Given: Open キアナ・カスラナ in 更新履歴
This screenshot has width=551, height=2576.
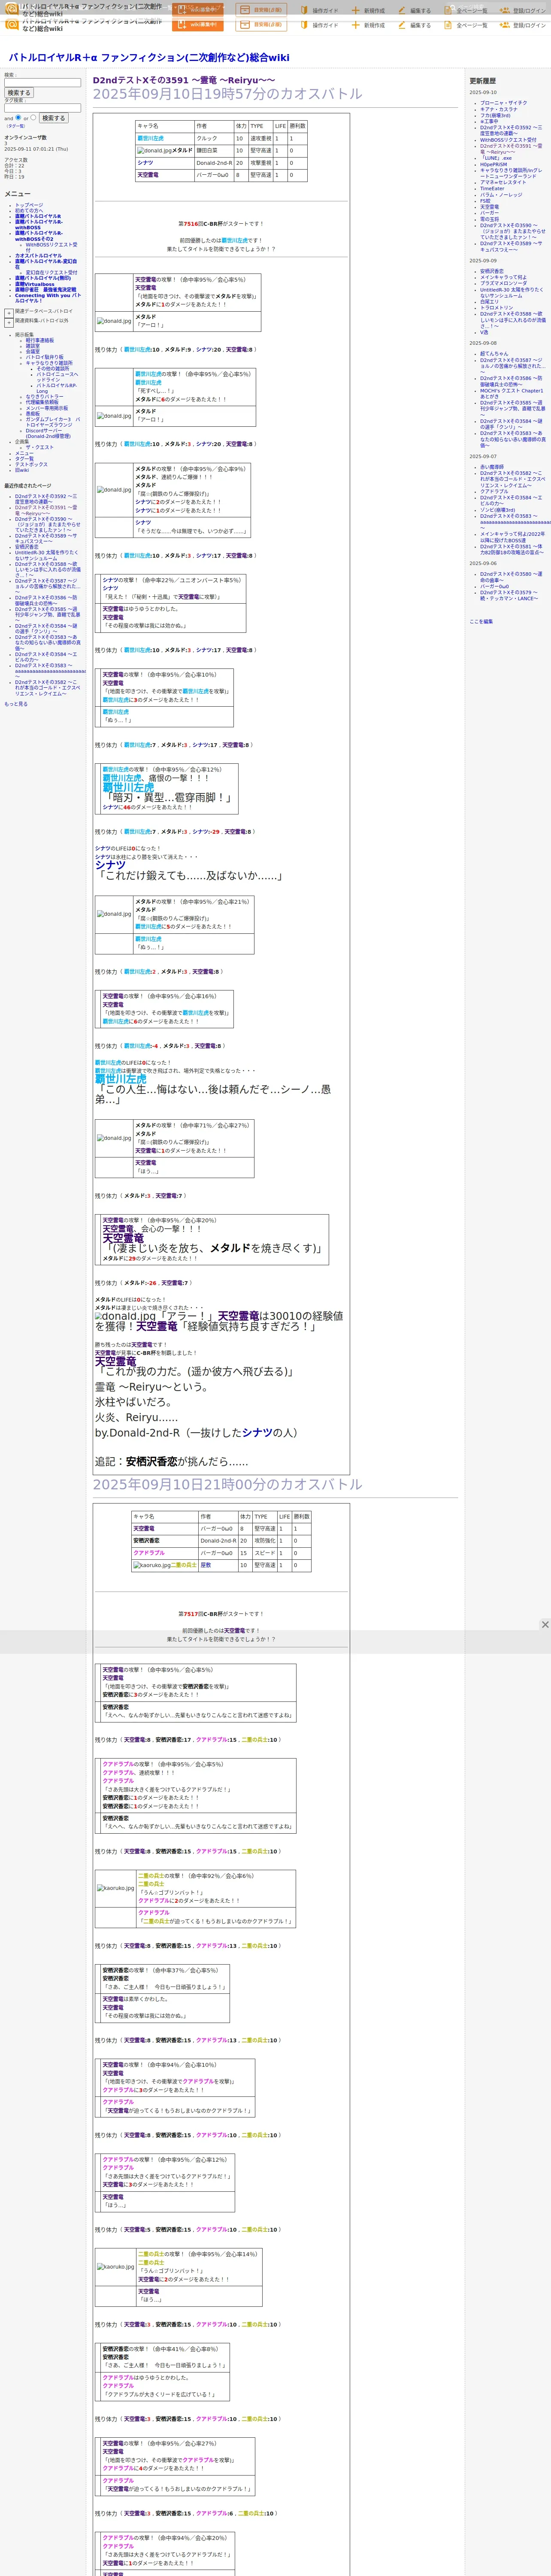Looking at the screenshot, I should pyautogui.click(x=499, y=109).
